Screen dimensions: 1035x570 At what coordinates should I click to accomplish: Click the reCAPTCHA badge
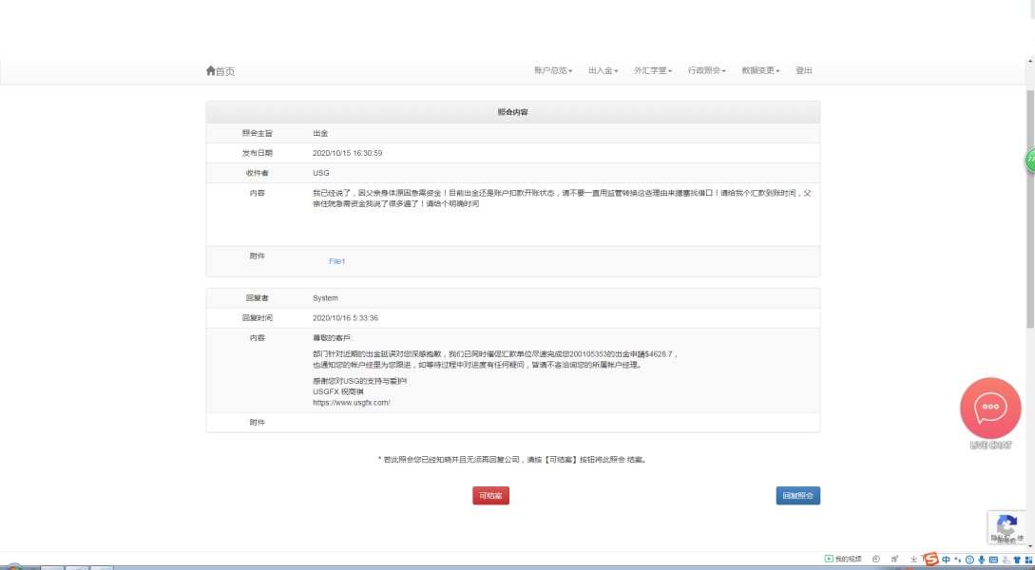(1007, 525)
